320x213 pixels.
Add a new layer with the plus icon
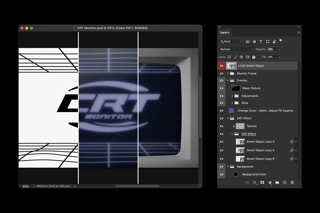pos(285,182)
